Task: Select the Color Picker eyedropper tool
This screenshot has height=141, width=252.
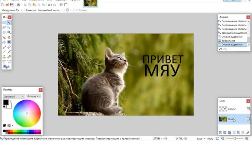Action: click(x=9, y=52)
